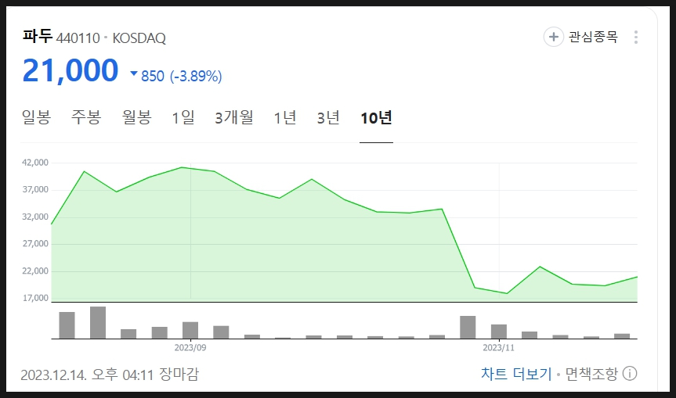Add 파두 to watchlist with plus icon
Image resolution: width=676 pixels, height=398 pixels.
pyautogui.click(x=554, y=37)
